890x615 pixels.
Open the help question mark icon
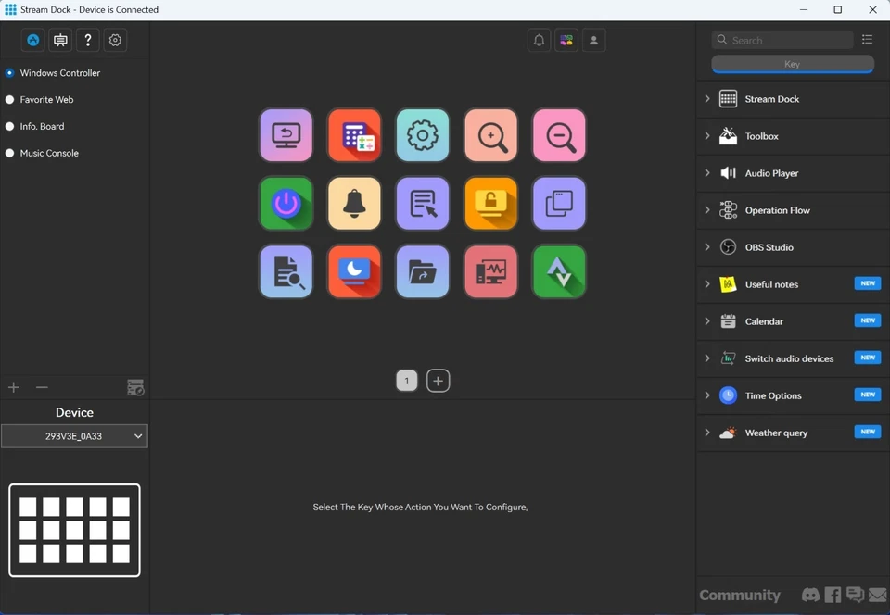point(87,40)
